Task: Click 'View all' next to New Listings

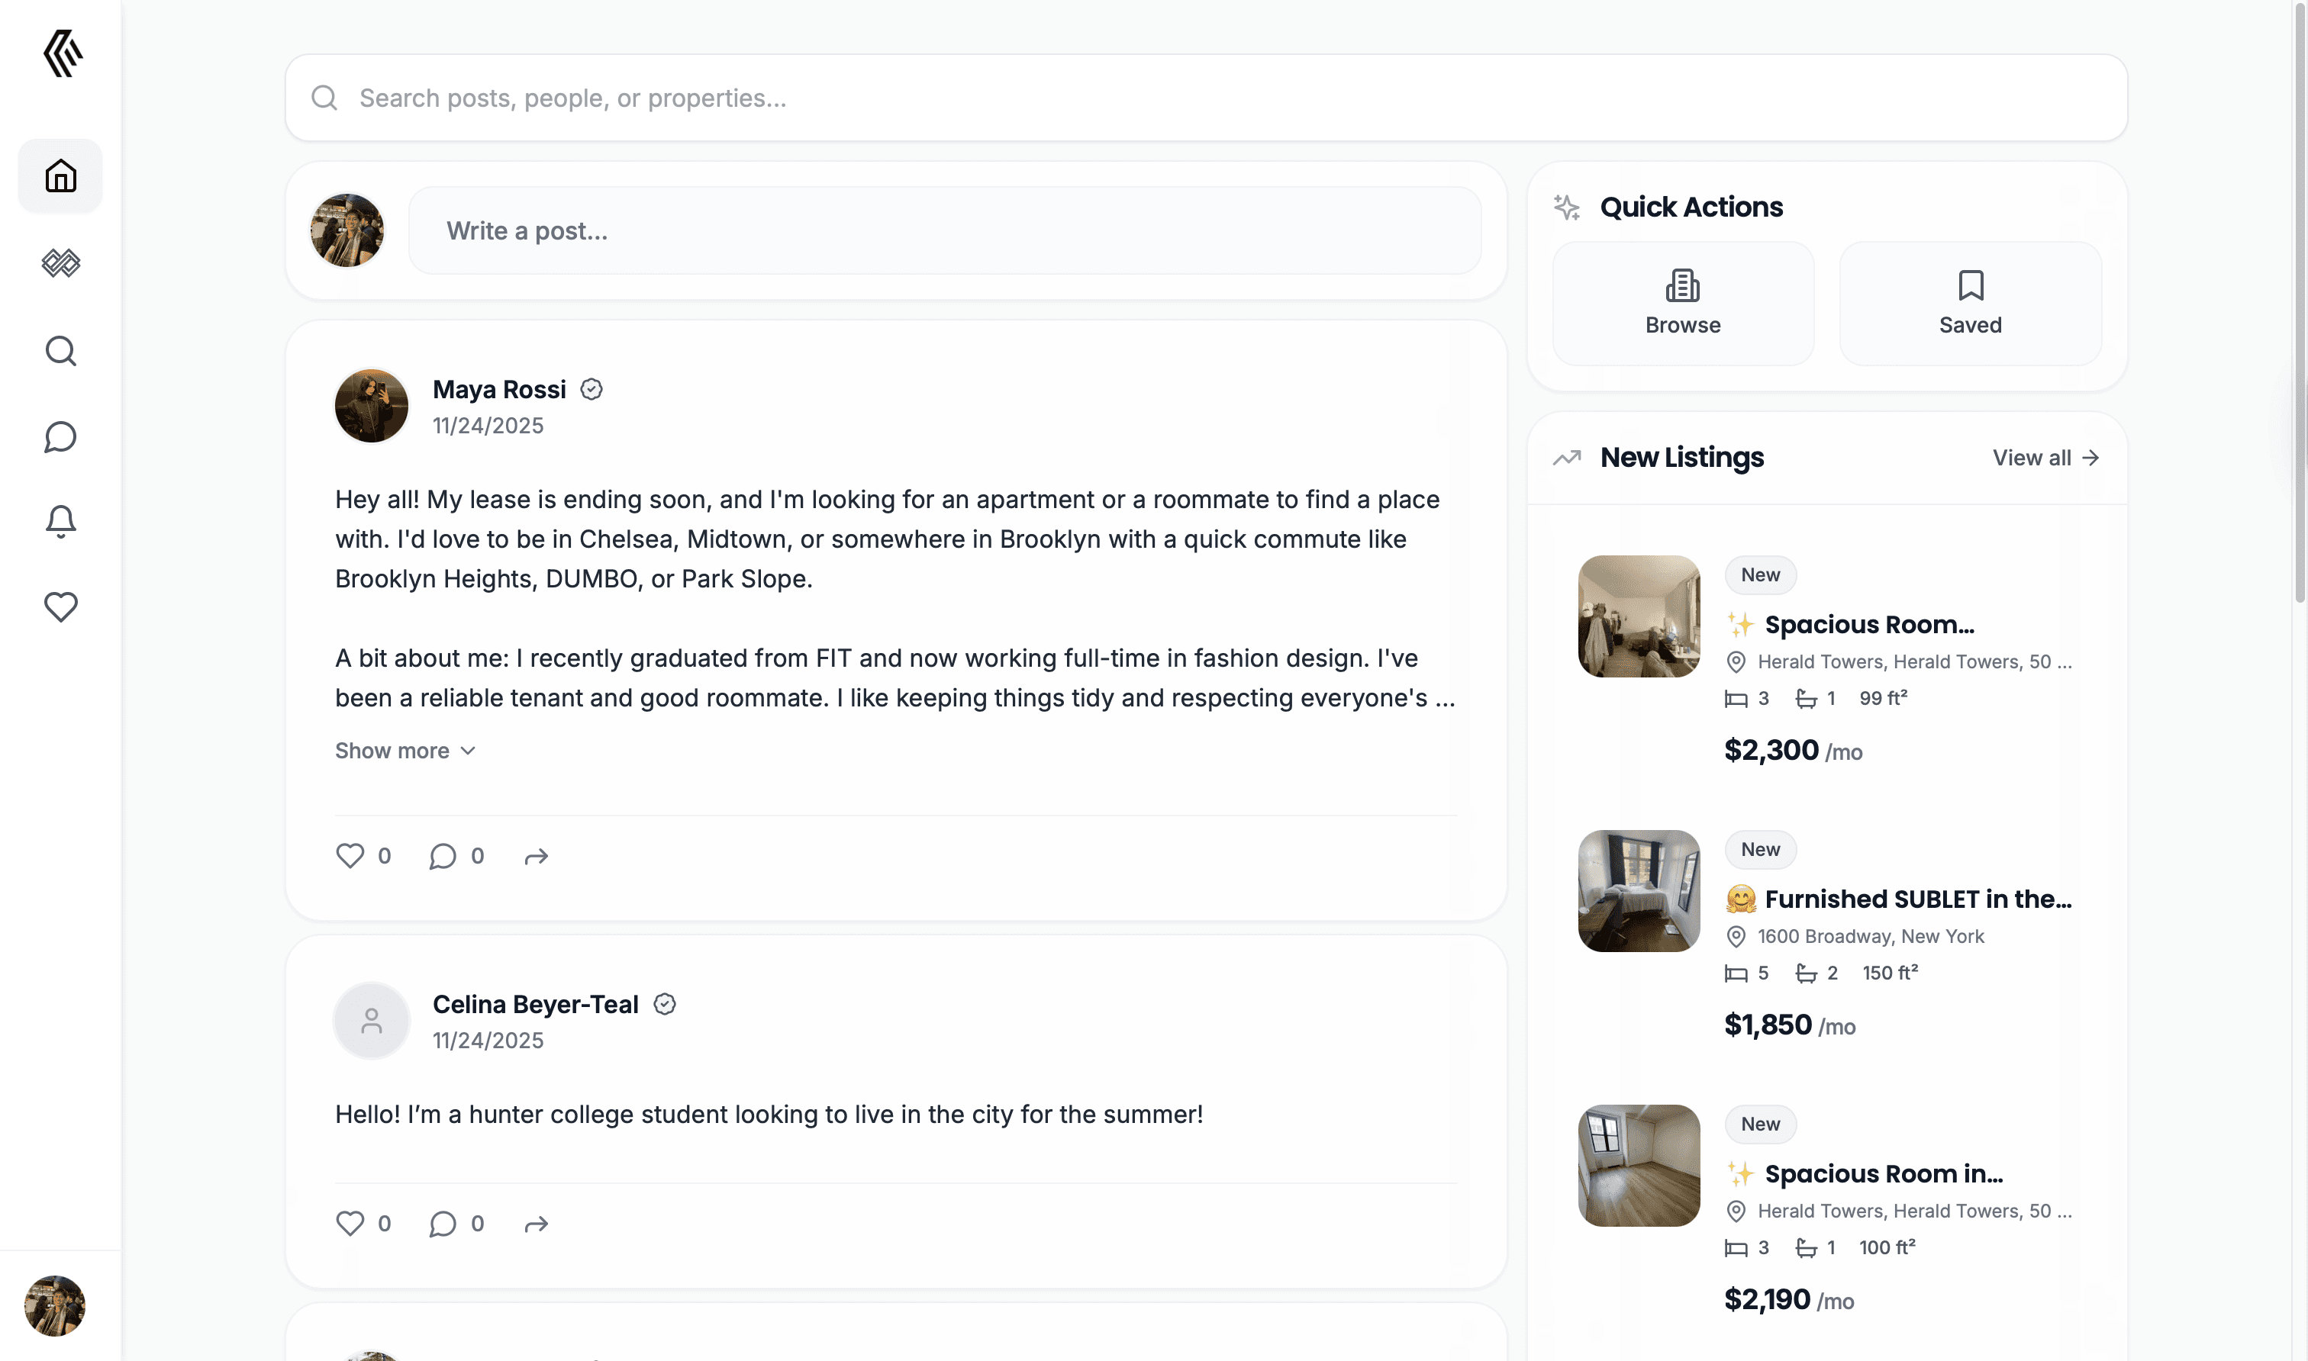Action: (x=2045, y=457)
